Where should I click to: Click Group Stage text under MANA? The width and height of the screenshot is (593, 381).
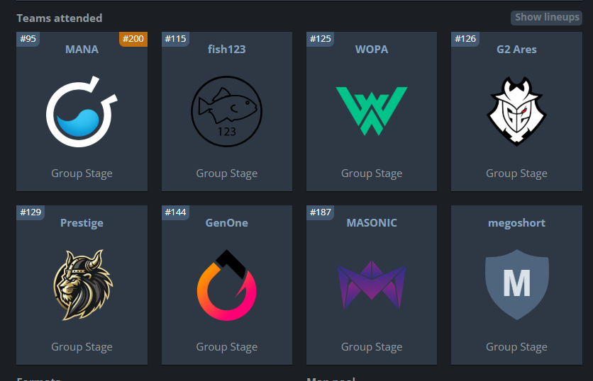[82, 174]
